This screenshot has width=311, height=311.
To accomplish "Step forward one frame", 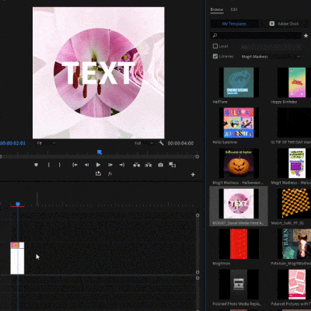I will click(110, 165).
